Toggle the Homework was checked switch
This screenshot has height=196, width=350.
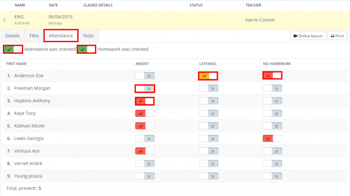pyautogui.click(x=87, y=50)
